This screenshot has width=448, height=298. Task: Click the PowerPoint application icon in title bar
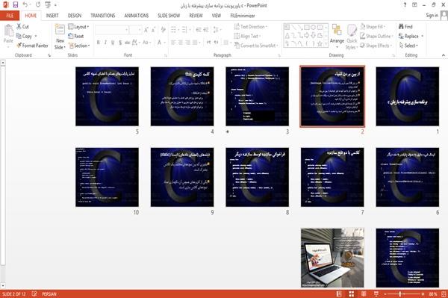pyautogui.click(x=5, y=4)
